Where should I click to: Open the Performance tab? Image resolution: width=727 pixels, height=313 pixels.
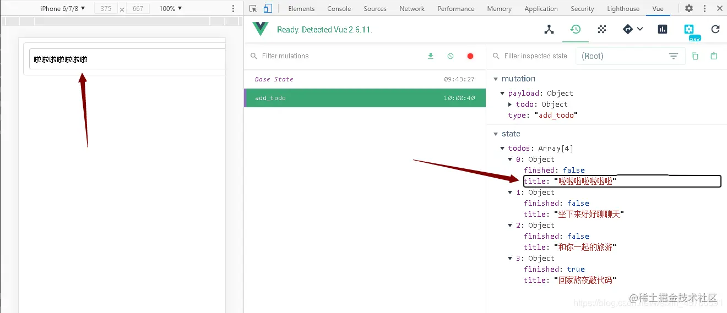[x=456, y=9]
